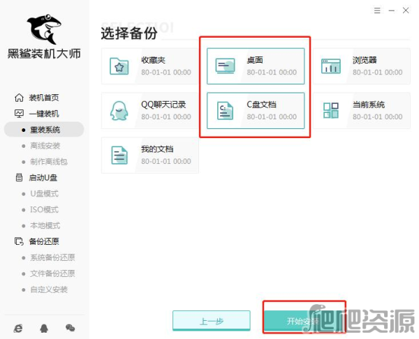This screenshot has height=339, width=419.
Task: Click the favorites star folder icon
Action: pos(119,66)
